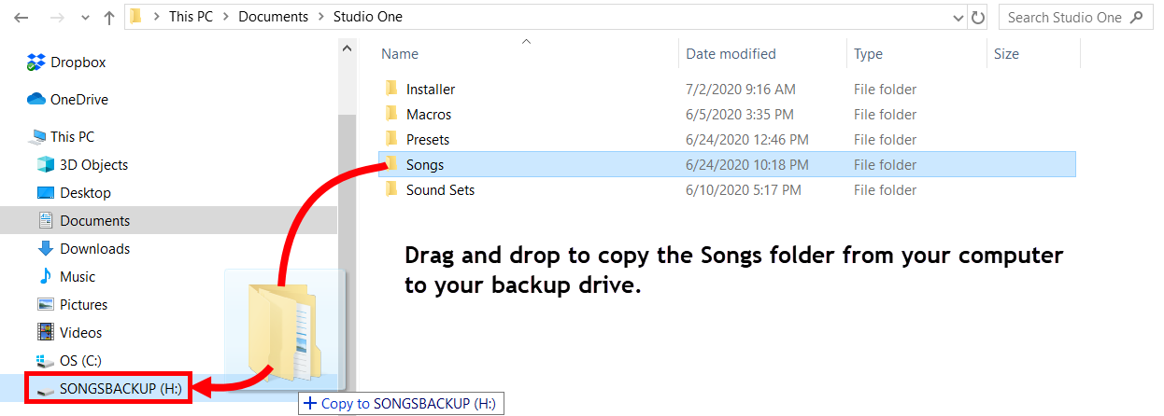Image resolution: width=1164 pixels, height=416 pixels.
Task: Open the Music note icon
Action: pos(46,277)
